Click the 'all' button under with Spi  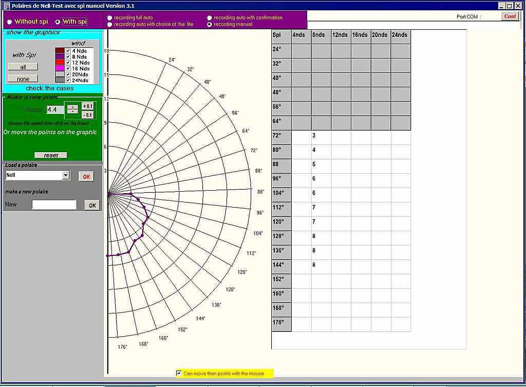pyautogui.click(x=23, y=67)
